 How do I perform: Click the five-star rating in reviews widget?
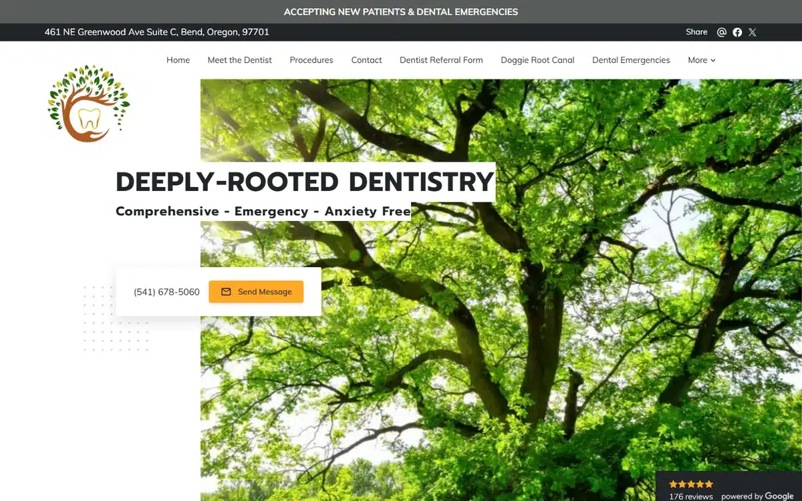(691, 484)
